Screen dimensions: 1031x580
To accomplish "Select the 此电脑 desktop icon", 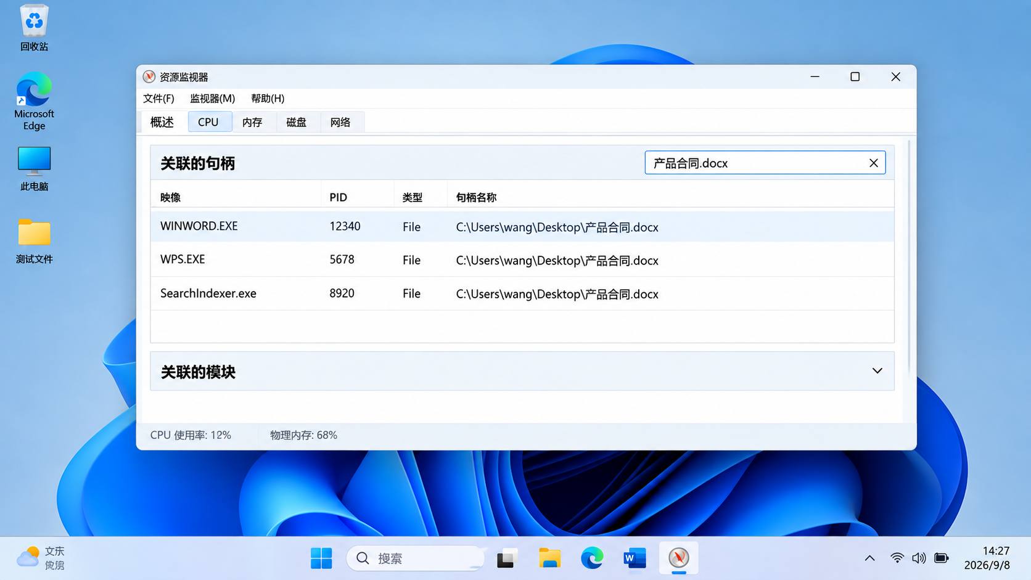I will [34, 169].
